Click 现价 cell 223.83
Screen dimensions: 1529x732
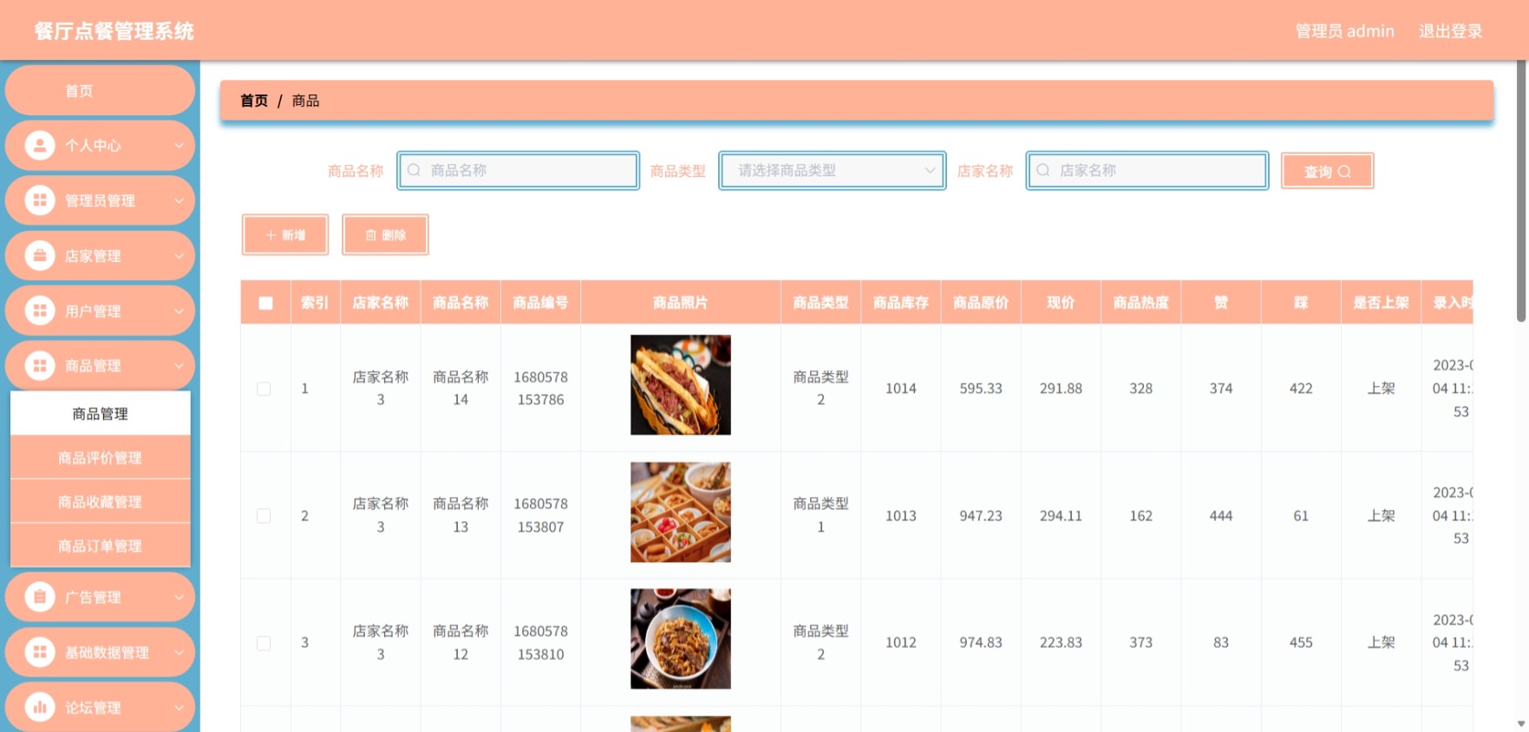1061,643
